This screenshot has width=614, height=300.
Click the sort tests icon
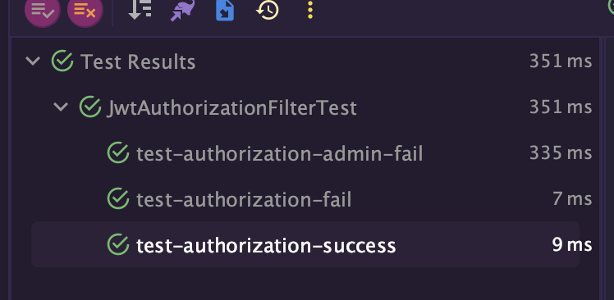point(140,10)
